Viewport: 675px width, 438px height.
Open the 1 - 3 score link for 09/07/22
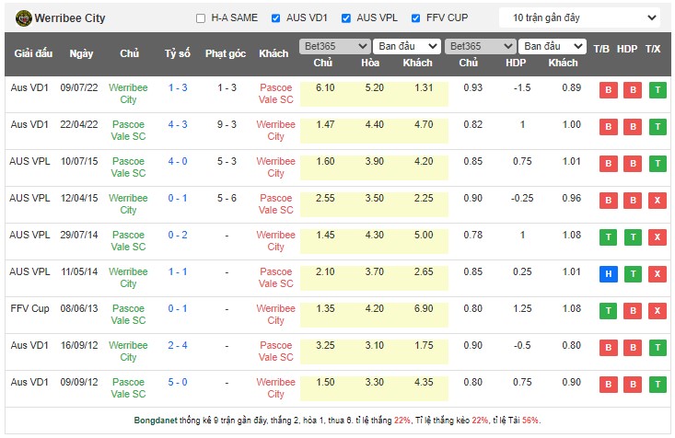pyautogui.click(x=178, y=87)
